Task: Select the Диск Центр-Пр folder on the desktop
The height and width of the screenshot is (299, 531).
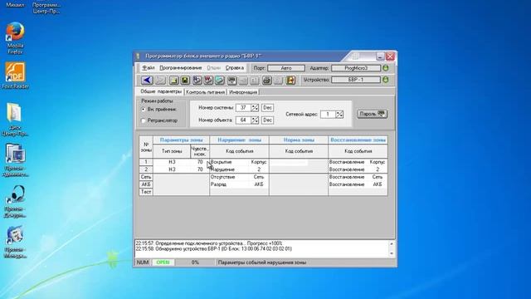Action: pos(15,120)
